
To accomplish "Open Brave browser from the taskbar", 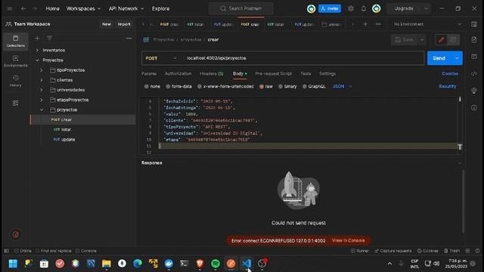I will click(200, 264).
